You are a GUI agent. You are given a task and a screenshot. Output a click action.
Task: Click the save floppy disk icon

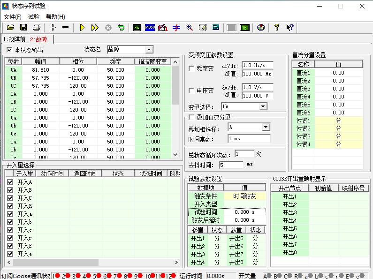(23, 28)
